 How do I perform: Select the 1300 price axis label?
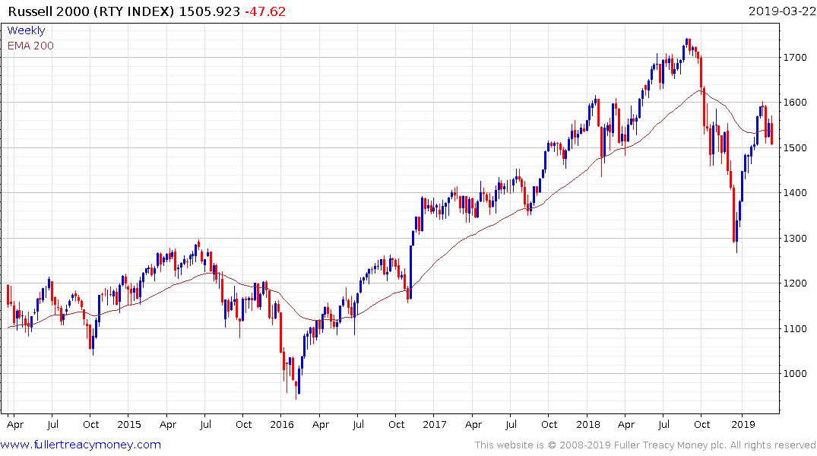pyautogui.click(x=795, y=238)
